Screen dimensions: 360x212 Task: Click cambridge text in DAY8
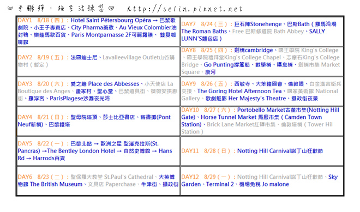[x=259, y=50]
